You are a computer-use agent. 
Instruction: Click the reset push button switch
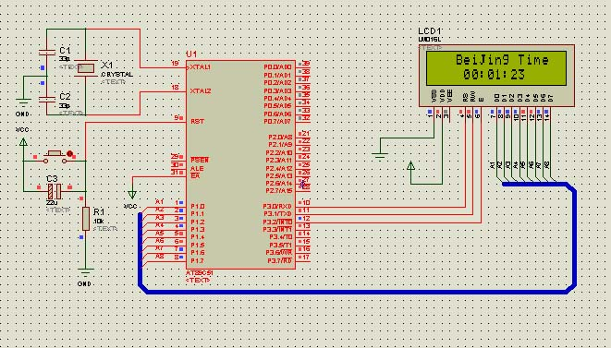click(x=55, y=157)
